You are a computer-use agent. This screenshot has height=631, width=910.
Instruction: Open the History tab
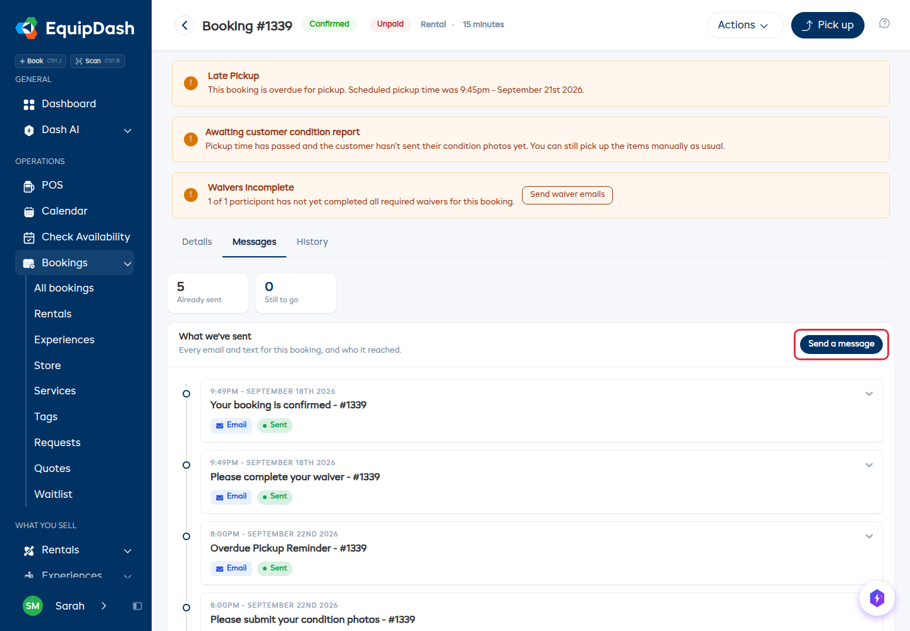pos(312,242)
